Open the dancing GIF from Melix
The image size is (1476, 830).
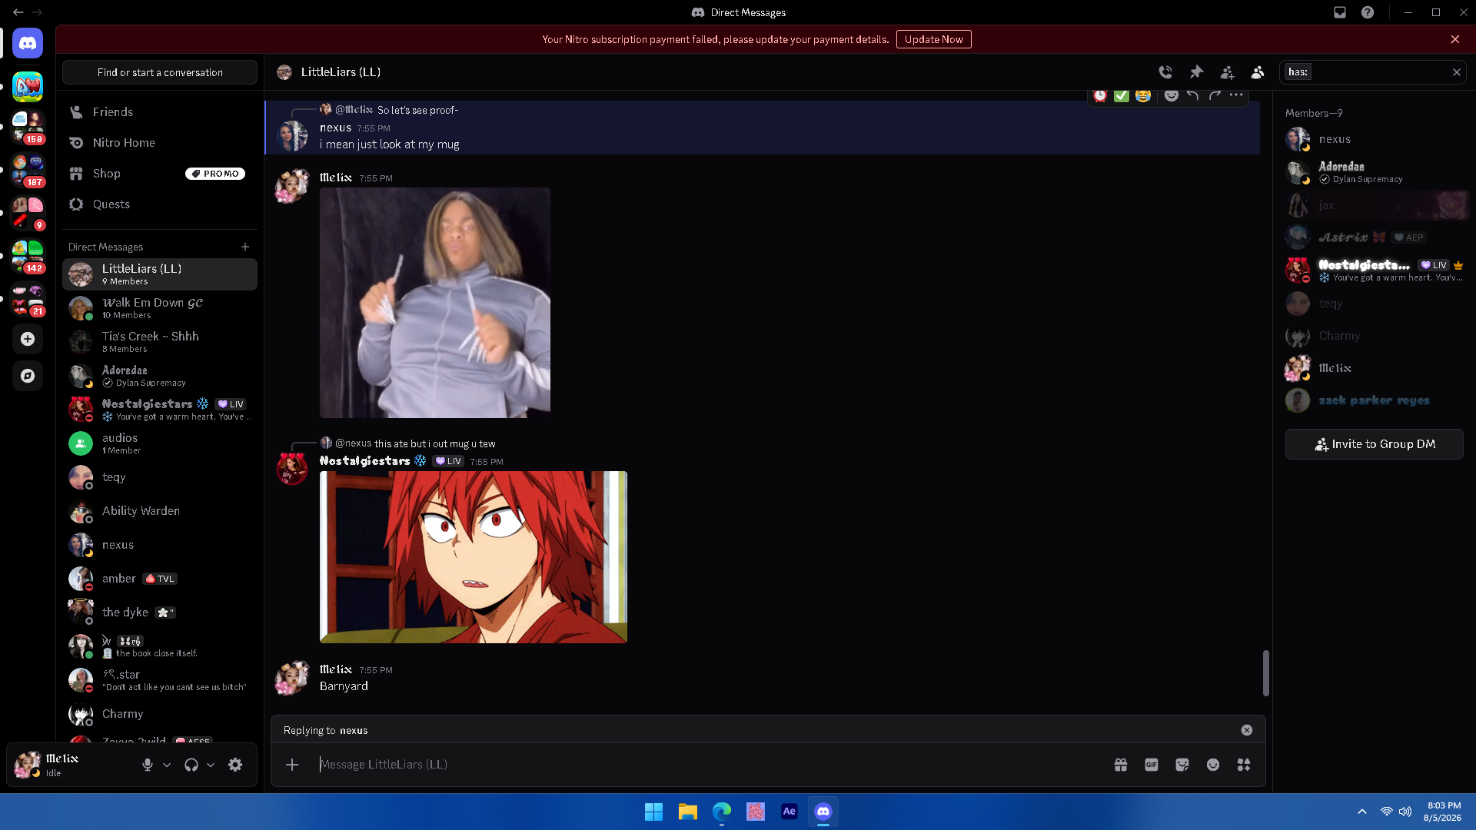click(x=435, y=303)
